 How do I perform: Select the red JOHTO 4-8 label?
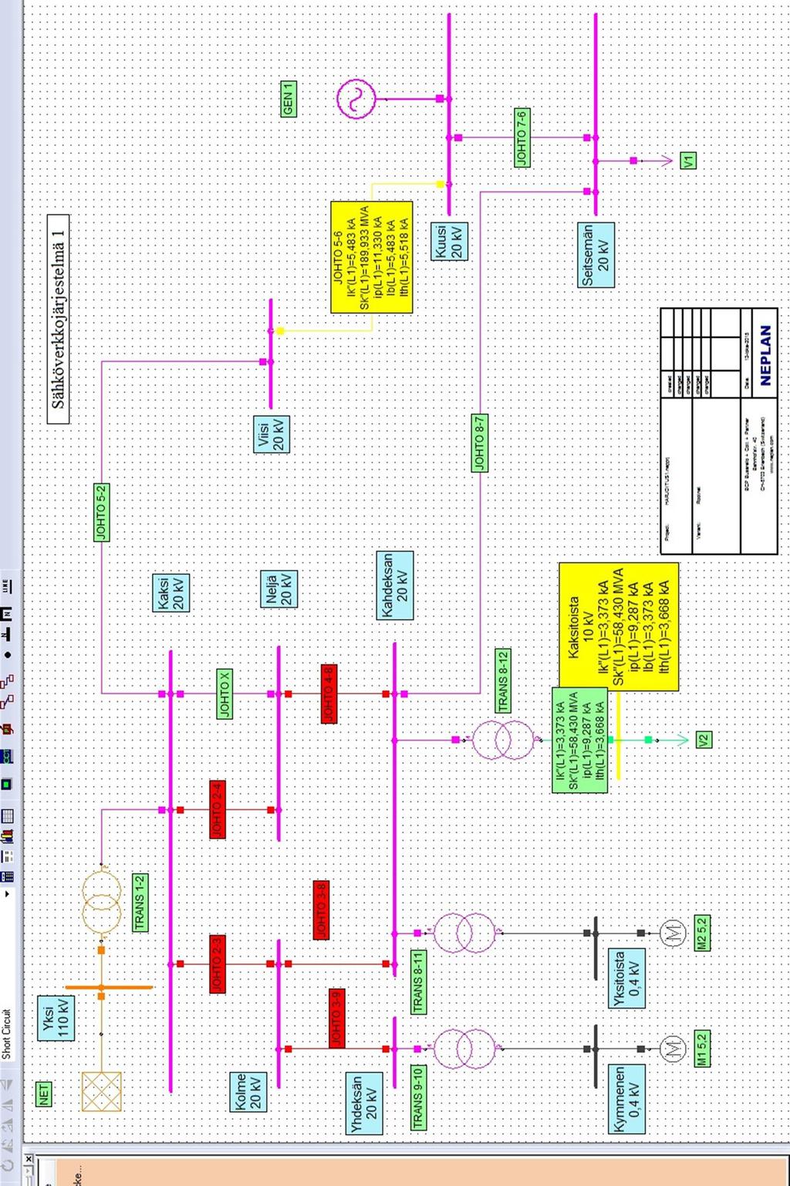point(328,693)
